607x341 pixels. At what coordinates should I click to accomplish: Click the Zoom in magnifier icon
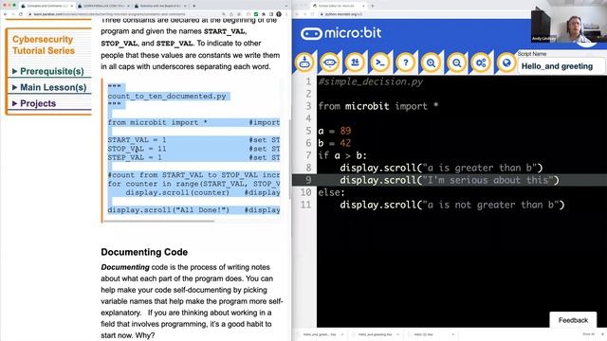pyautogui.click(x=431, y=63)
